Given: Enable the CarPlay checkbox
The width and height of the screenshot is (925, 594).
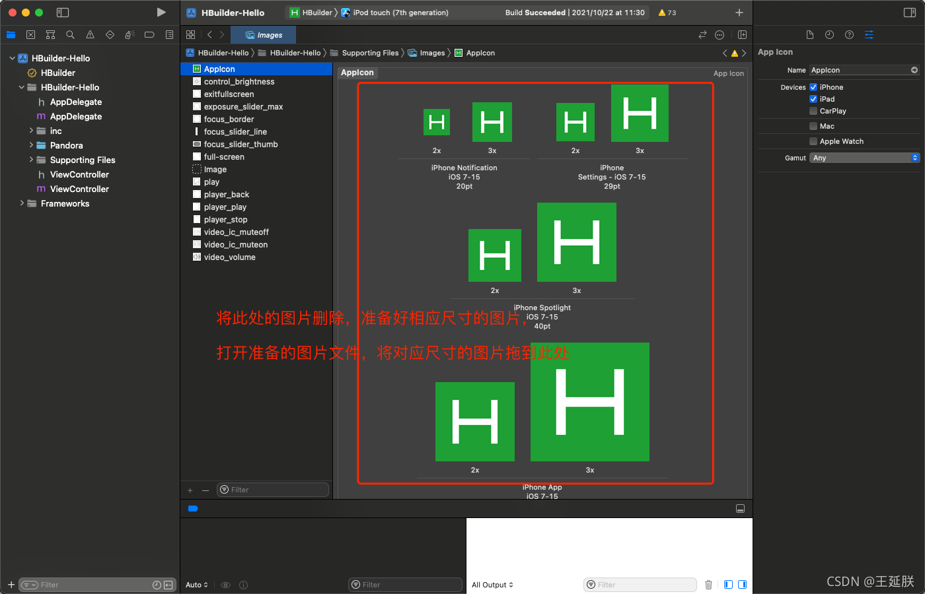Looking at the screenshot, I should click(x=813, y=111).
